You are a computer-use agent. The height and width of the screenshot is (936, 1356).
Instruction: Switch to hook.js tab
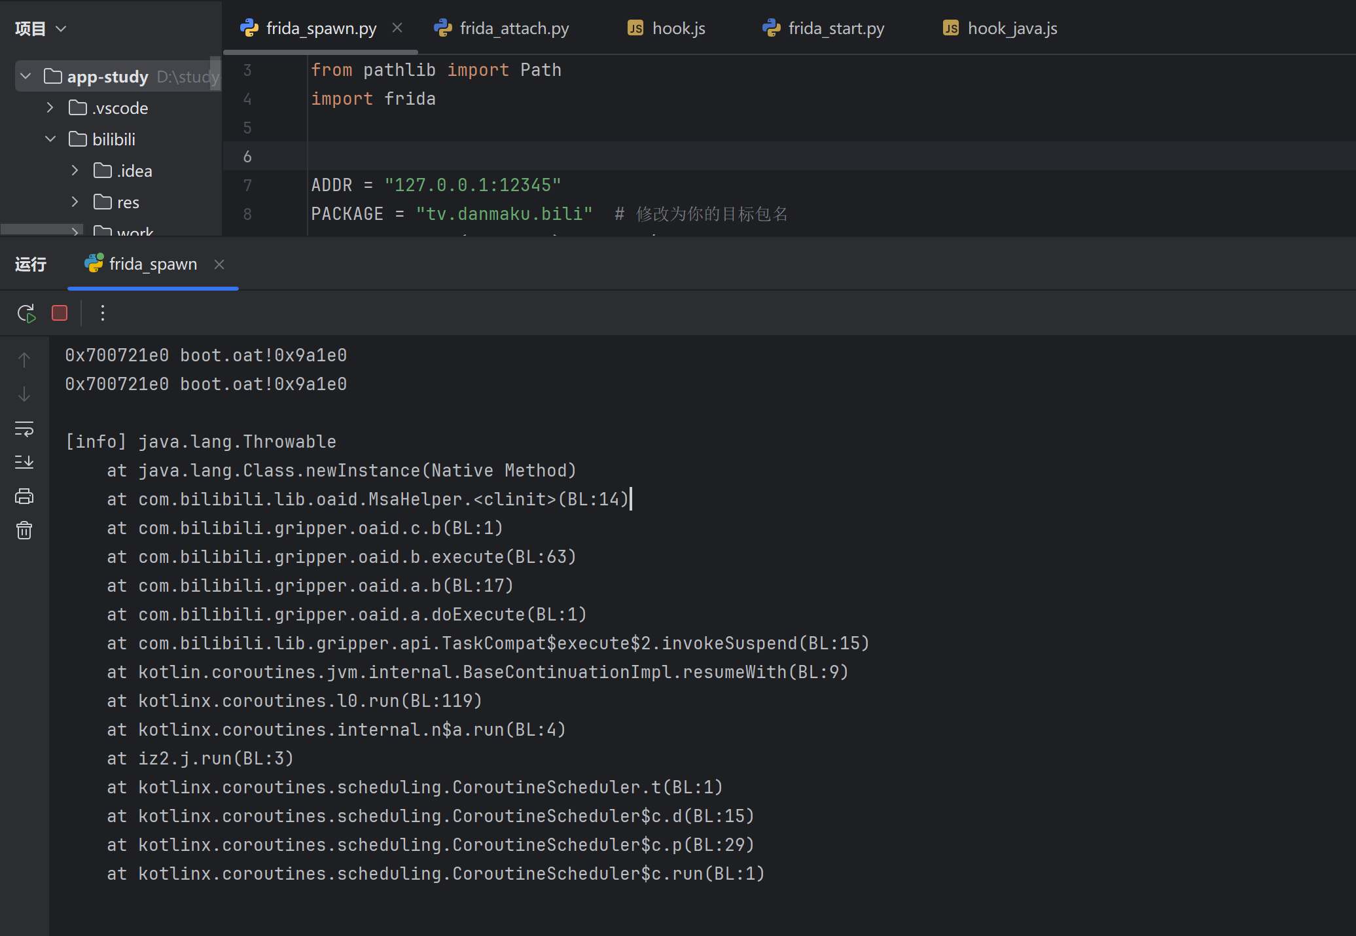pos(666,28)
